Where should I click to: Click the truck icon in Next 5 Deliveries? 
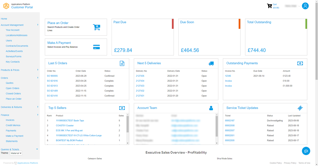tap(211, 64)
